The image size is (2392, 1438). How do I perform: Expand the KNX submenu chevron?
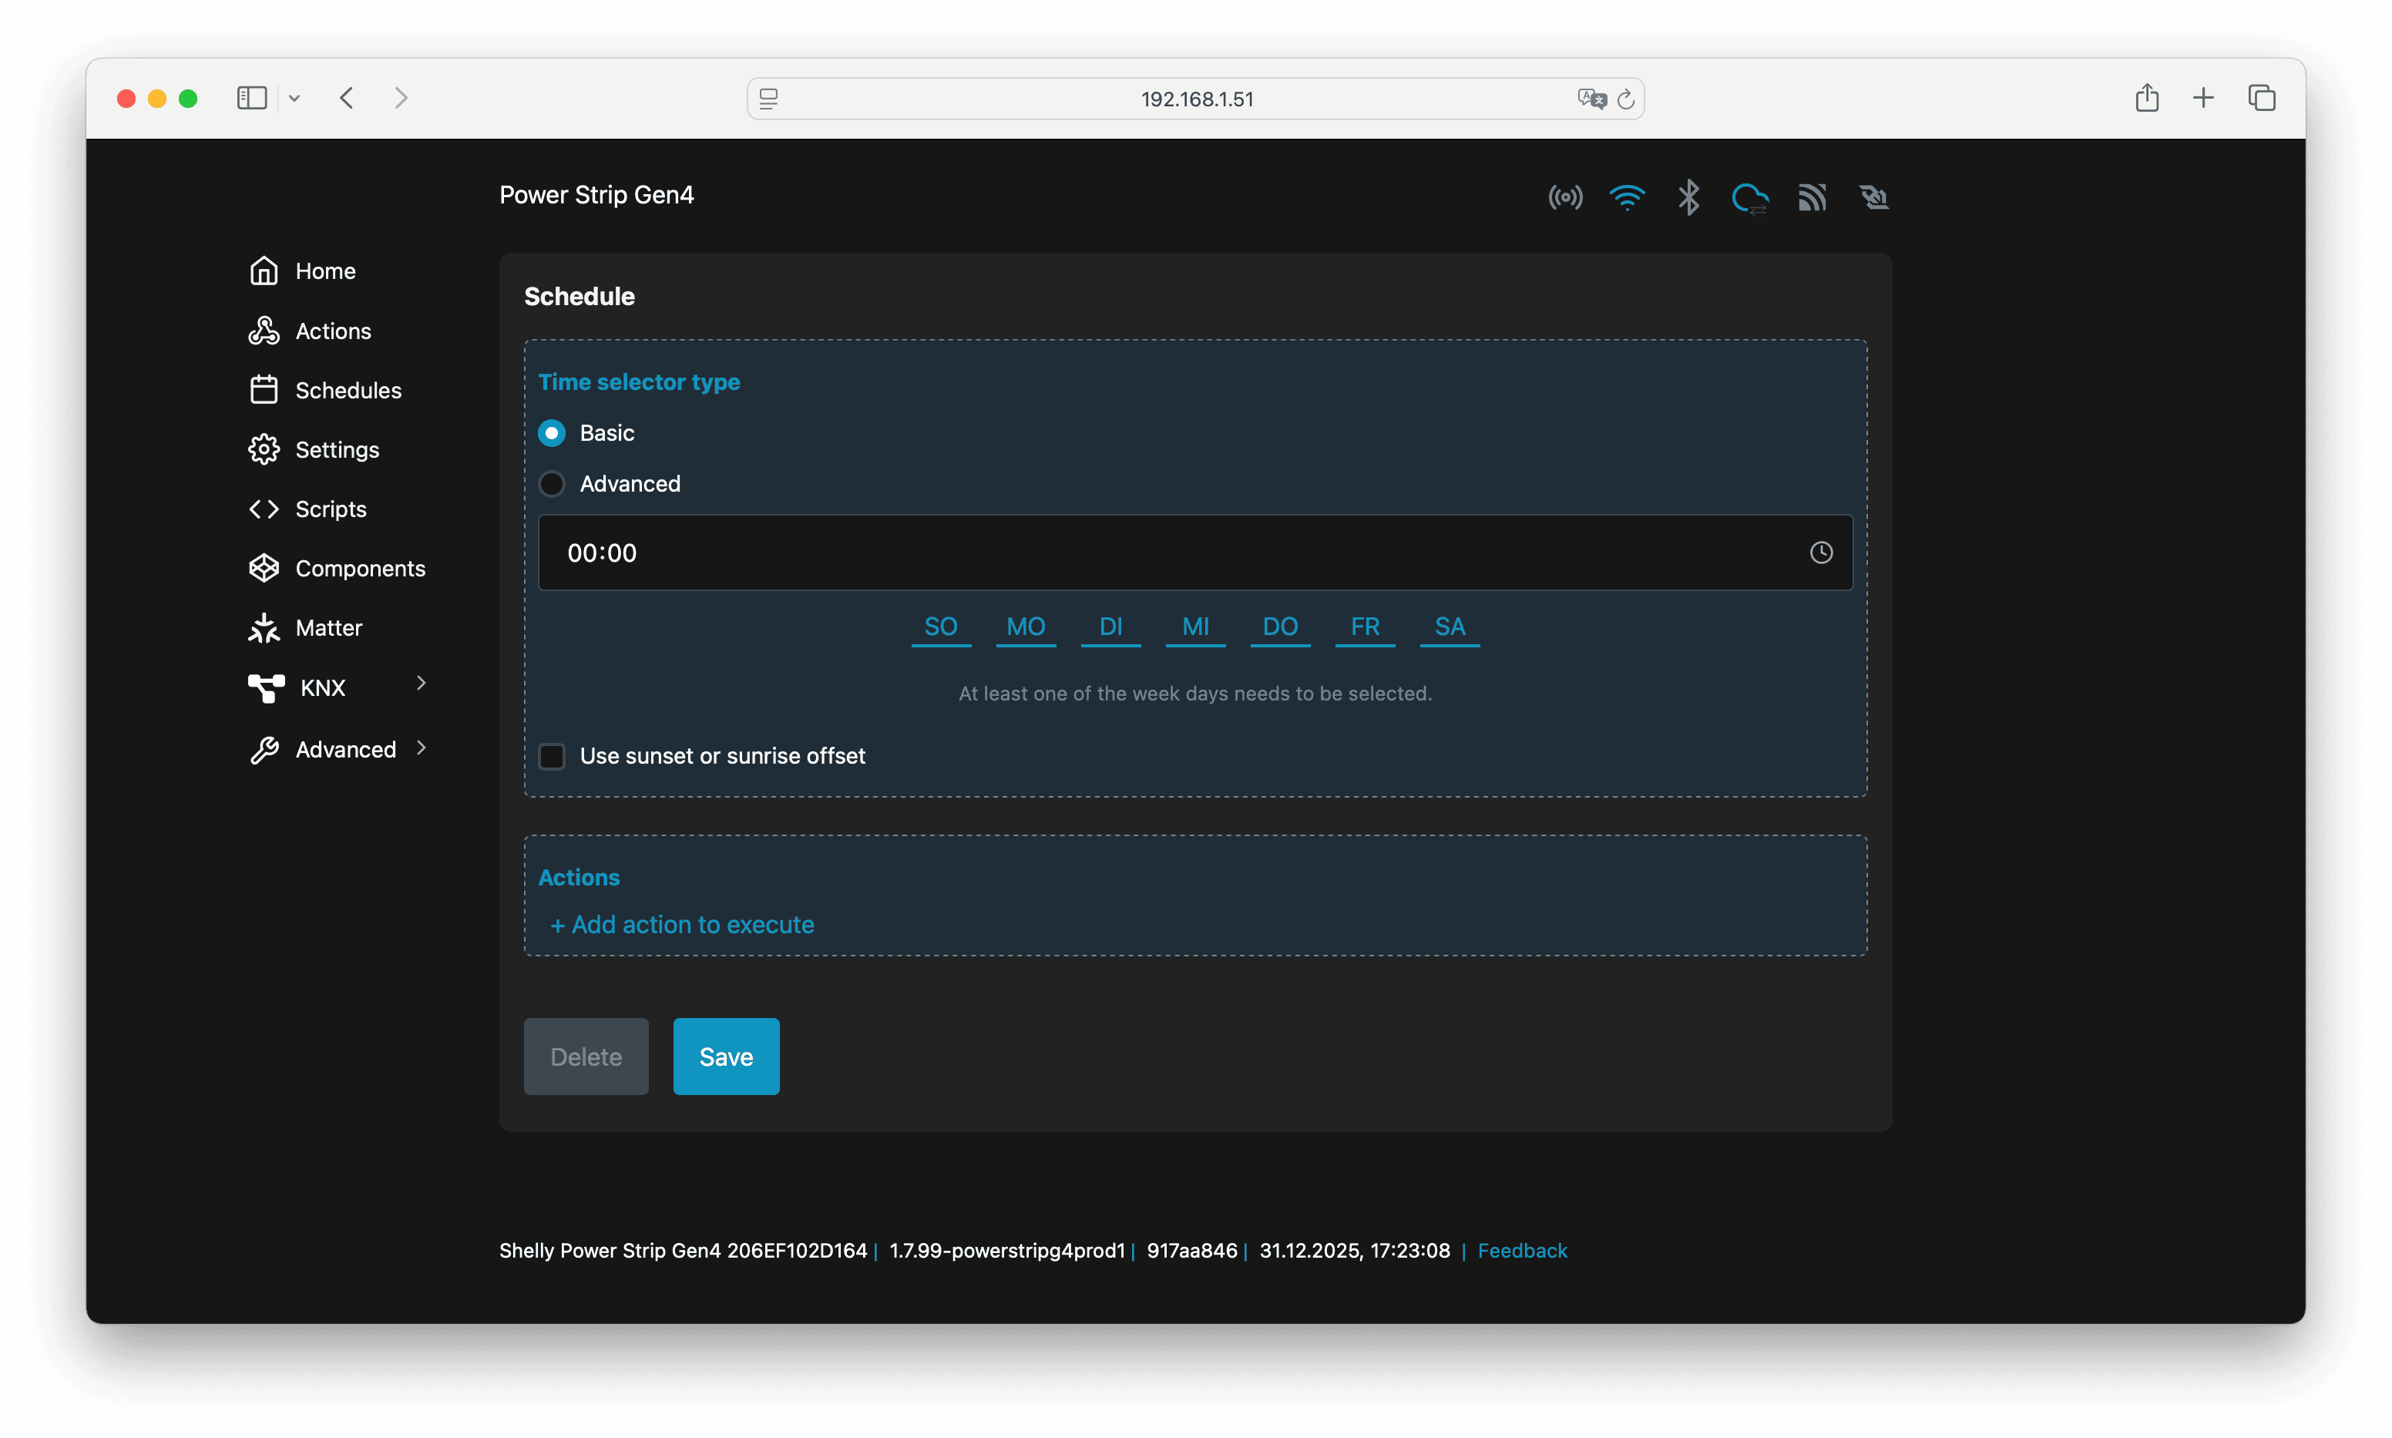click(x=421, y=684)
